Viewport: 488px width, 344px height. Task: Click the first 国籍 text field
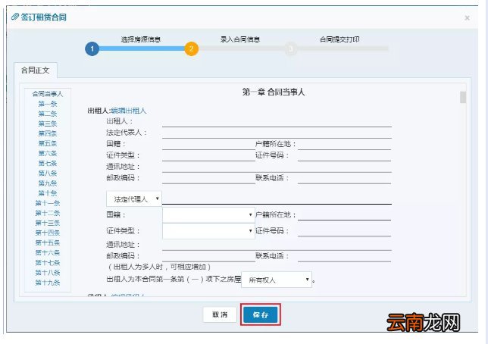tap(208, 145)
